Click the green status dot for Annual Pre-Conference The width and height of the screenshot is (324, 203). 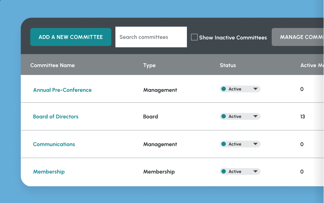tap(224, 89)
